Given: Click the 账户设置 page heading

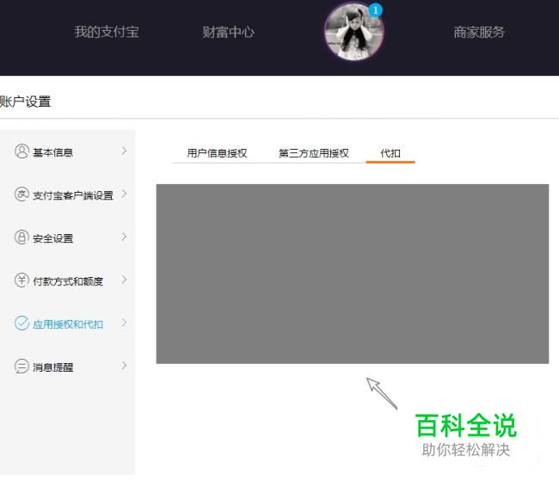Looking at the screenshot, I should (25, 102).
